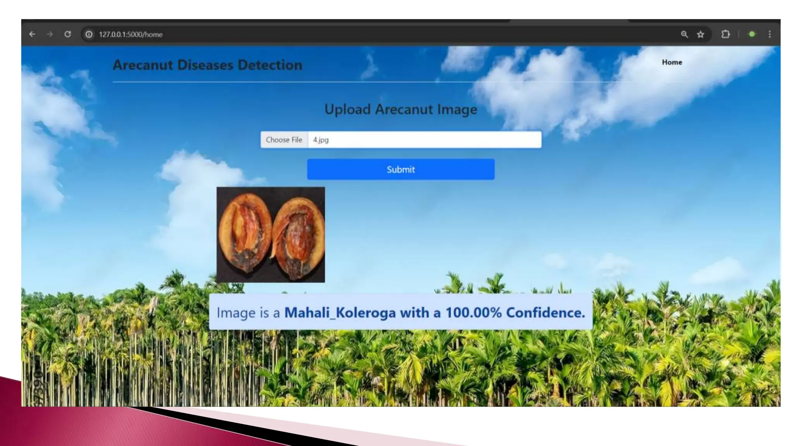The height and width of the screenshot is (446, 793).
Task: Click the 100.00% Confidence text
Action: (x=515, y=312)
